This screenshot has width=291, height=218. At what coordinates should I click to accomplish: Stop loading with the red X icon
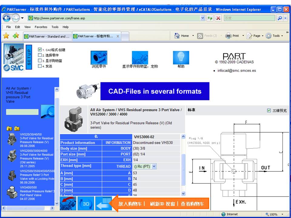pyautogui.click(x=218, y=18)
